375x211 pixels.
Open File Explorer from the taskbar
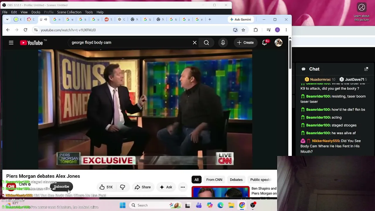[231, 205]
